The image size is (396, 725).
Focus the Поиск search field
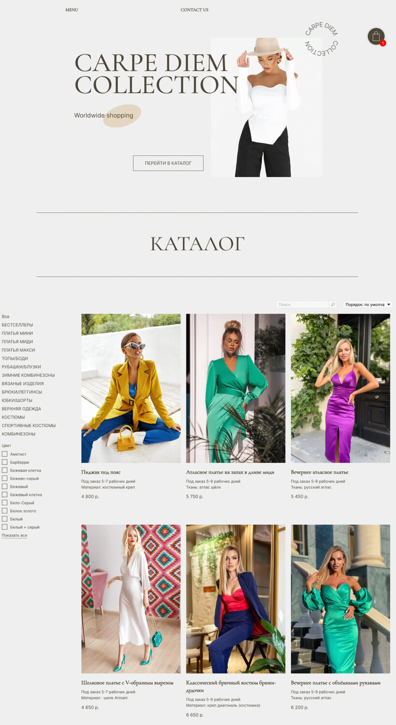coord(302,304)
